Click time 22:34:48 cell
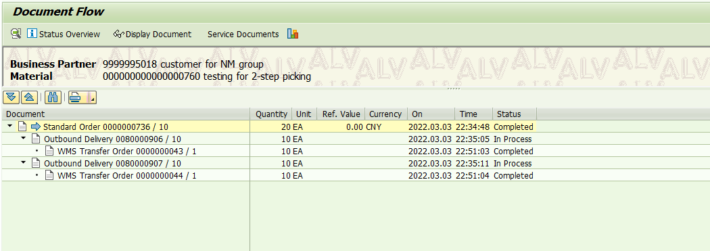The image size is (710, 251). 472,127
